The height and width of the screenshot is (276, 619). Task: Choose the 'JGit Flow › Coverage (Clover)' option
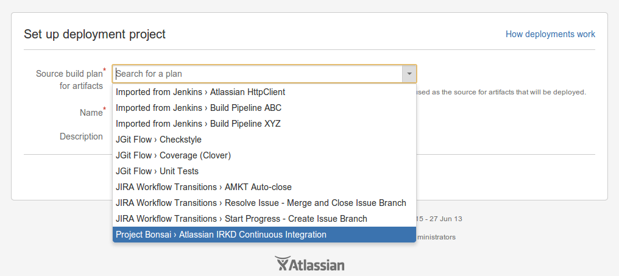(173, 155)
